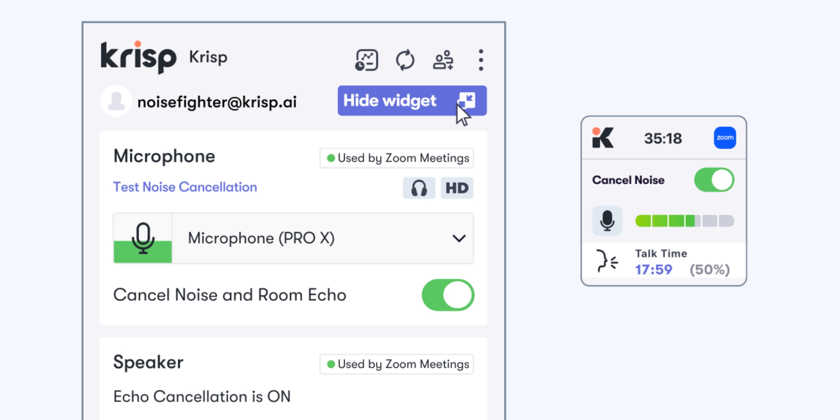Click the Speaker section header

(149, 362)
